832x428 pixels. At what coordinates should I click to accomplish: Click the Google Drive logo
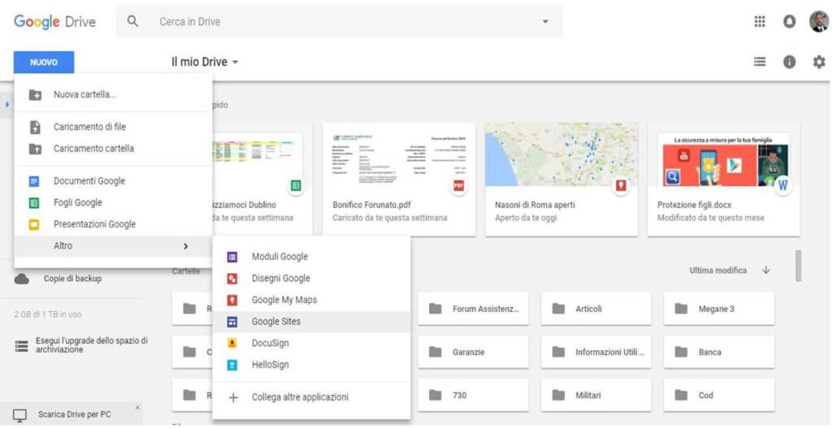pos(54,22)
